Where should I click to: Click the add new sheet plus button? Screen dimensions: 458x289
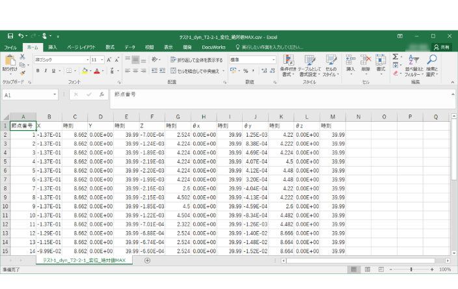[x=147, y=260]
